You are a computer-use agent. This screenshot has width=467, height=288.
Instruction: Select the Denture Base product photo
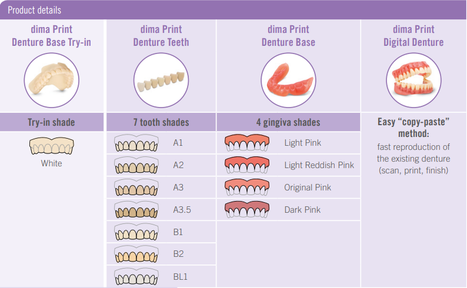click(288, 81)
